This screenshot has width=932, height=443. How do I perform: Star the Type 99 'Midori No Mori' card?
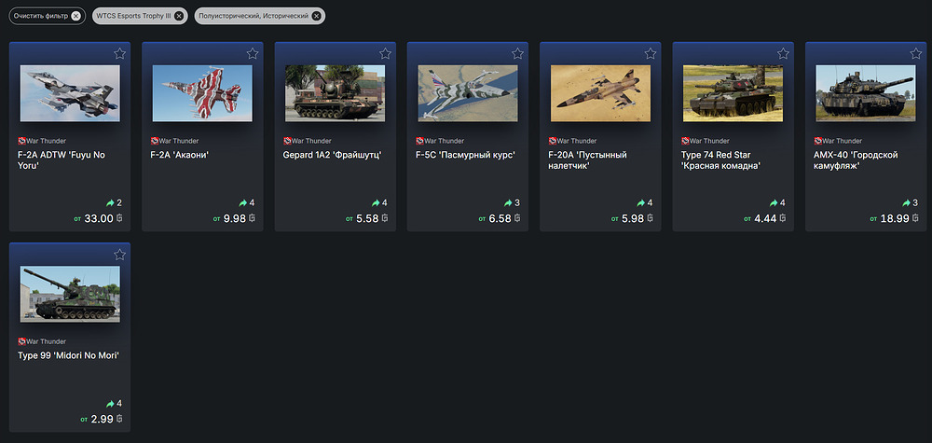[119, 255]
